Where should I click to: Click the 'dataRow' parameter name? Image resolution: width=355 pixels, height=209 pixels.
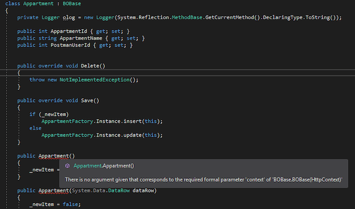143,190
